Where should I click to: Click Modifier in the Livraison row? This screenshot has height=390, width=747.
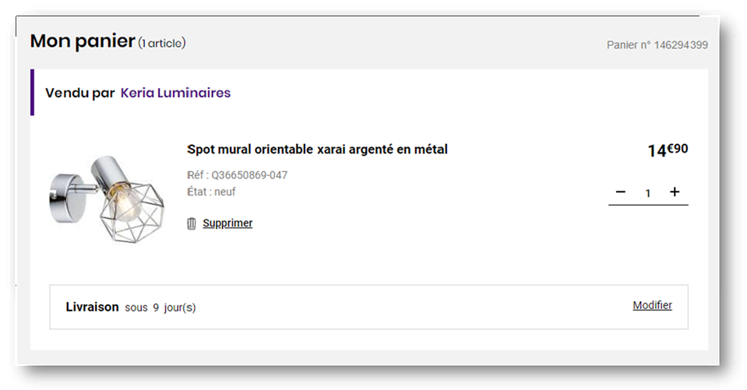[652, 305]
